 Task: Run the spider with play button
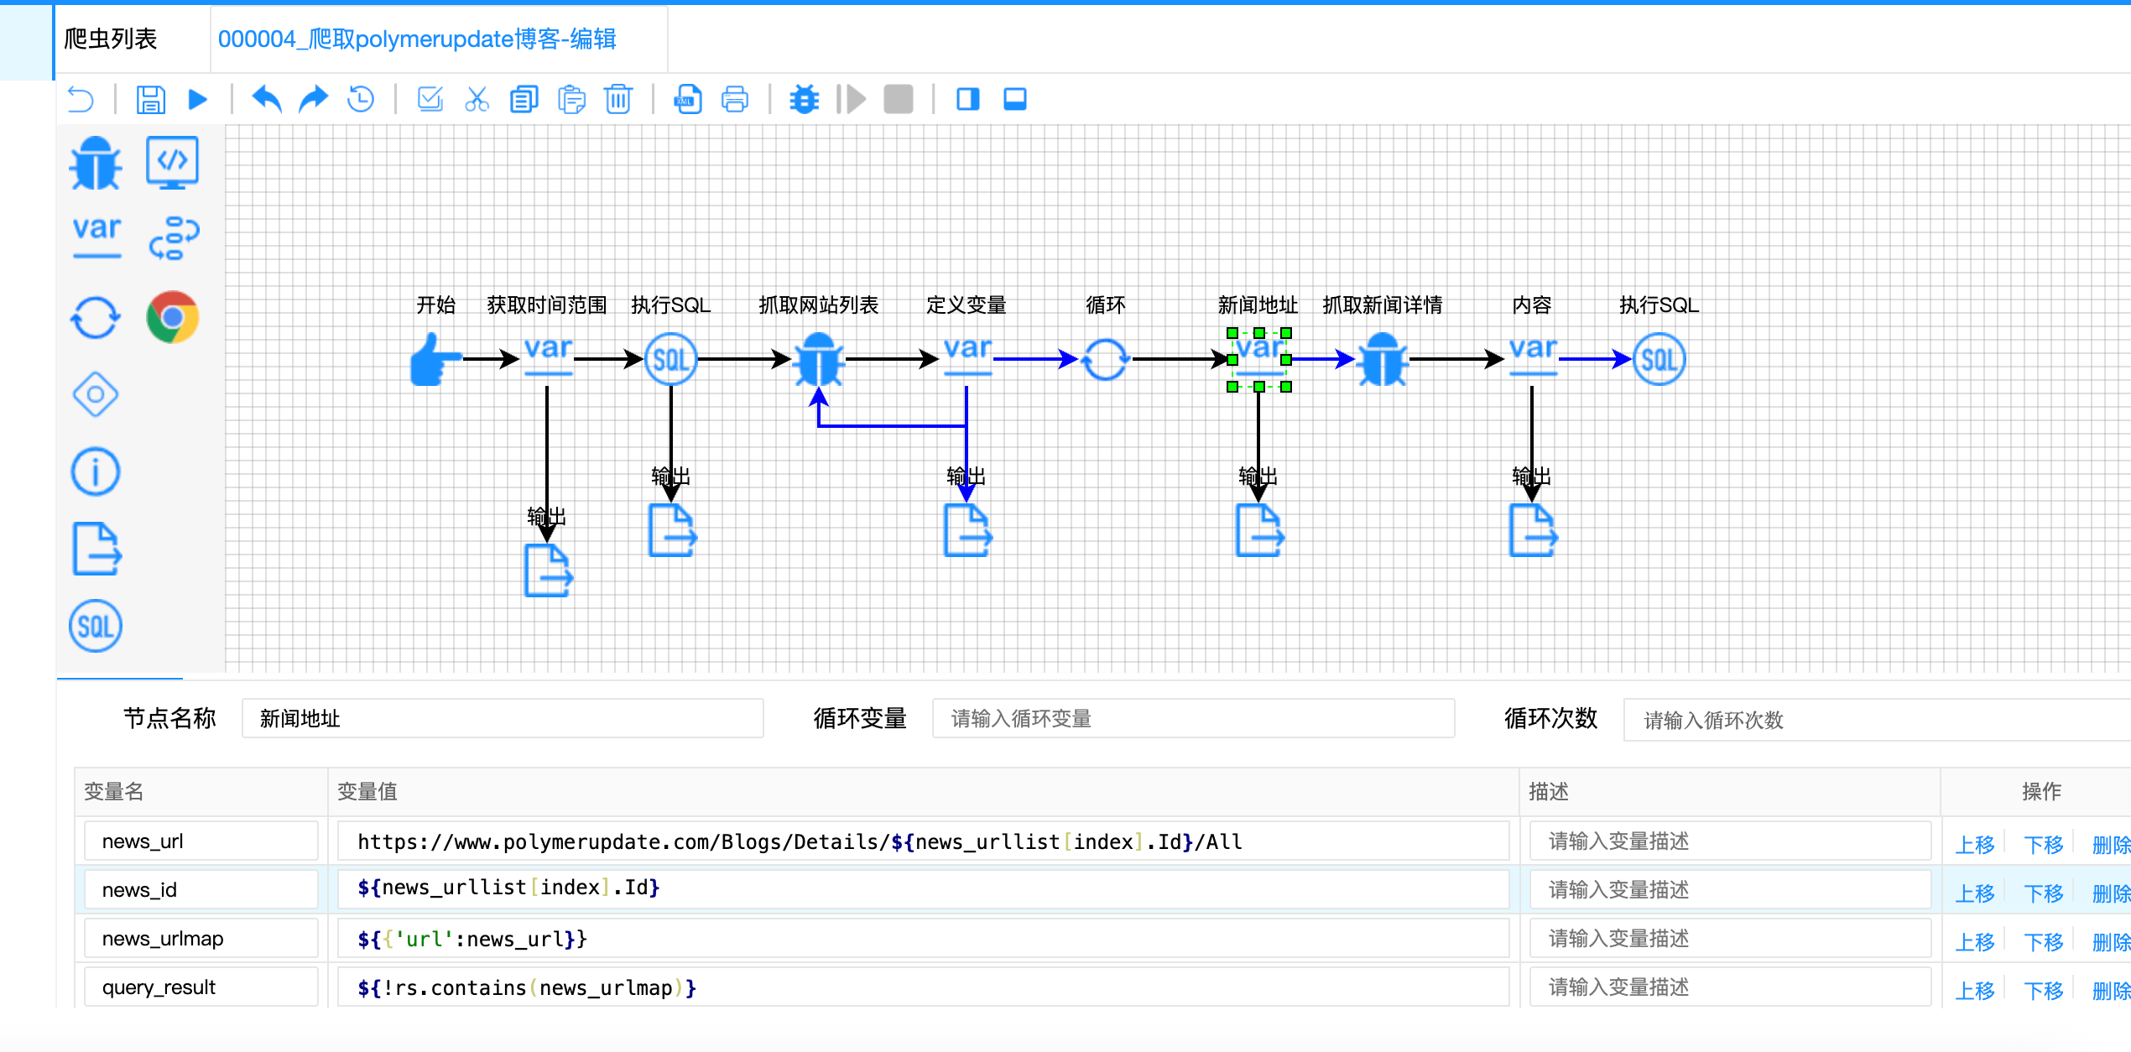tap(198, 100)
